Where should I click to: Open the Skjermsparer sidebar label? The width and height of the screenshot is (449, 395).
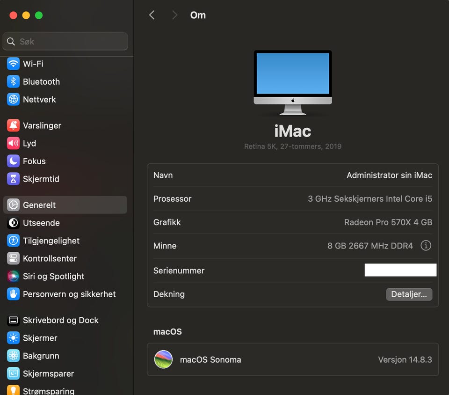coord(48,373)
